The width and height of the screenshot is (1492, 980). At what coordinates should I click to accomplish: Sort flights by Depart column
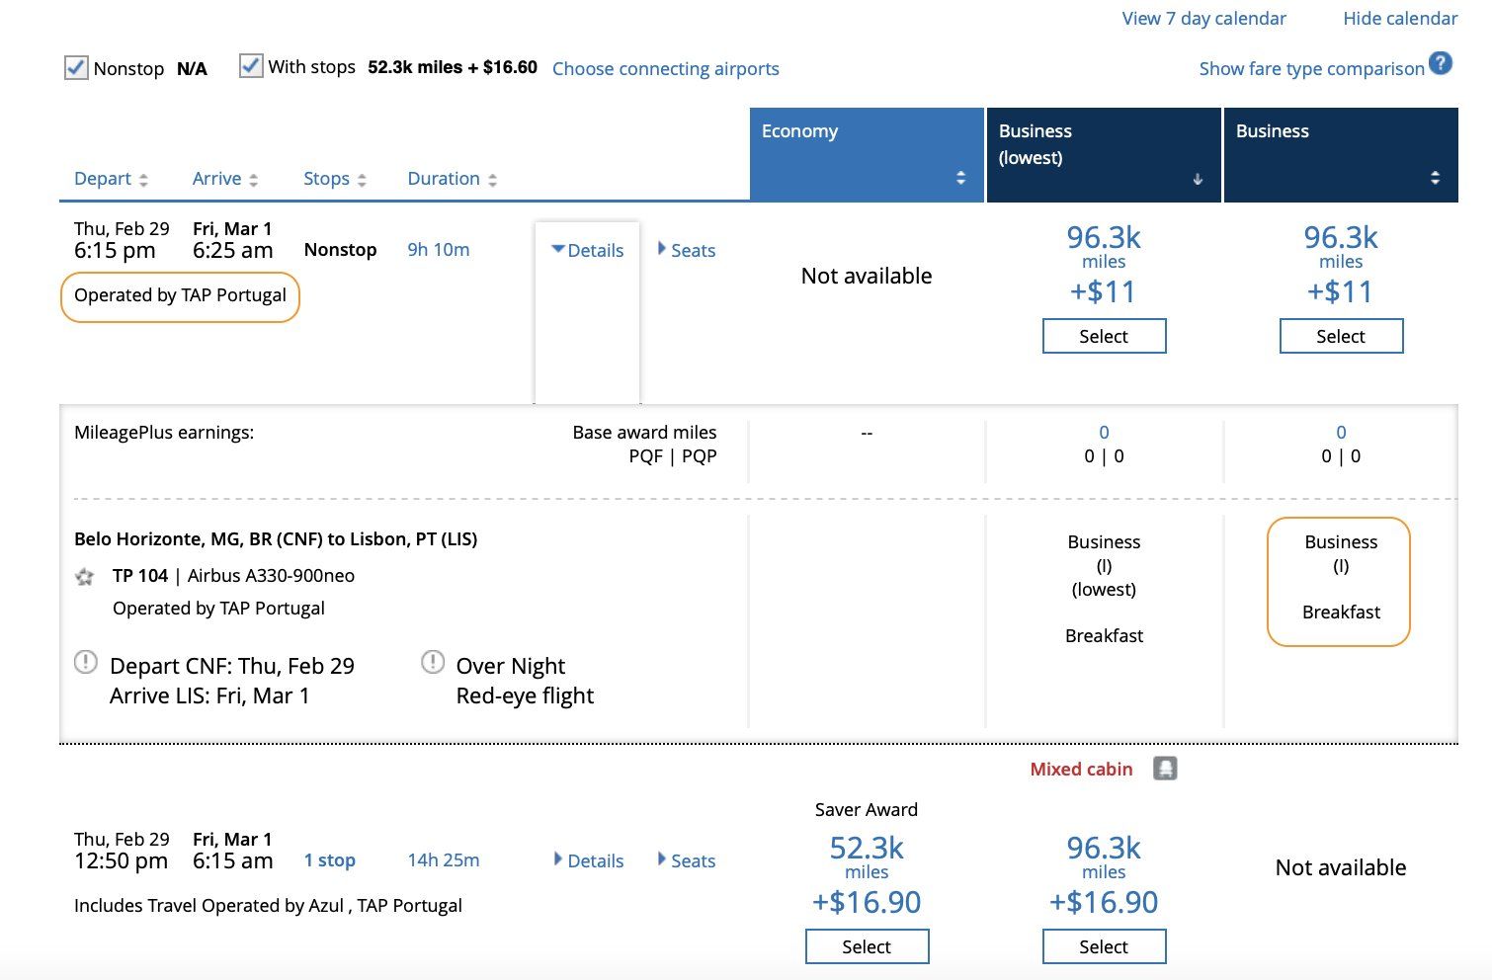pos(111,179)
